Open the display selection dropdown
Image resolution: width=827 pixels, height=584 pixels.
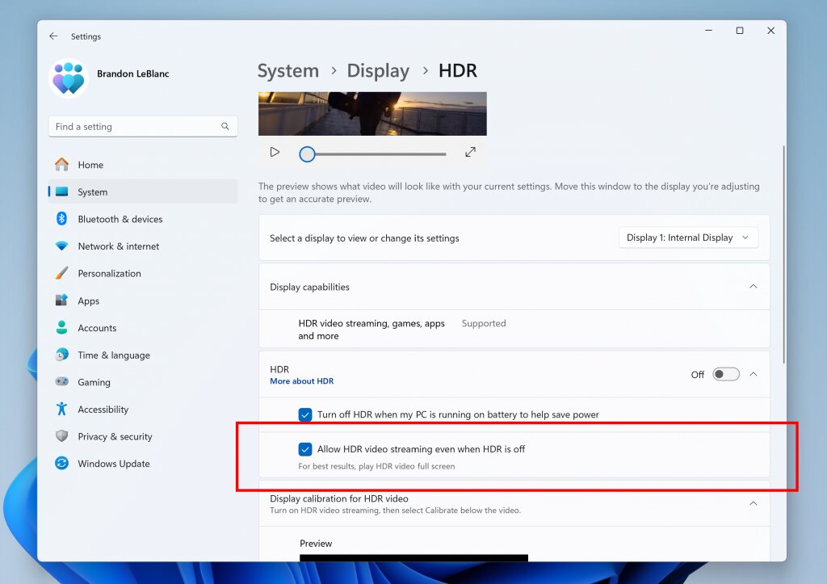(688, 237)
